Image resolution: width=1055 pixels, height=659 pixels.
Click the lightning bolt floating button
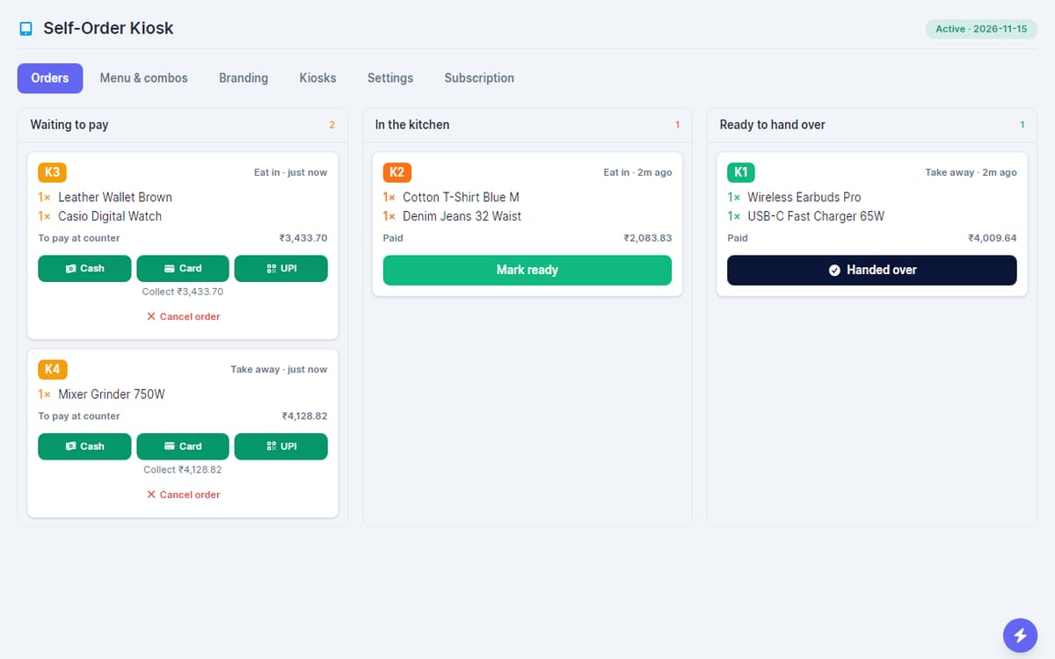coord(1020,635)
